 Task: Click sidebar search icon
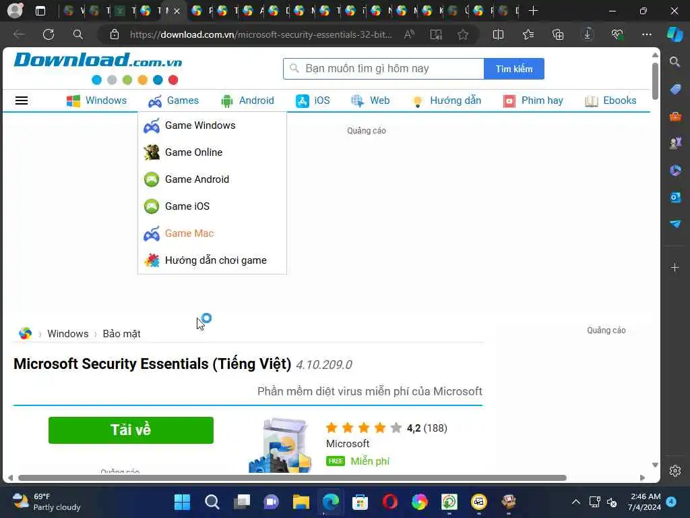coord(675,61)
